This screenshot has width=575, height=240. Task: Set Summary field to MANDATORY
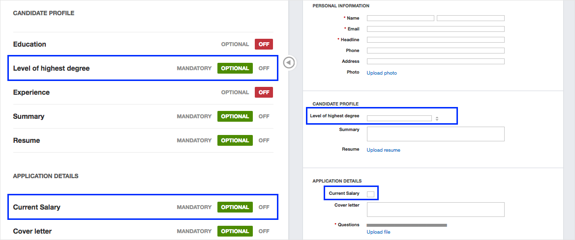click(194, 117)
